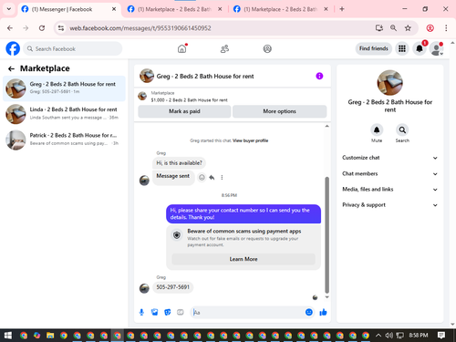Open Greg conversation in the chat list
456x342 pixels.
[x=64, y=88]
